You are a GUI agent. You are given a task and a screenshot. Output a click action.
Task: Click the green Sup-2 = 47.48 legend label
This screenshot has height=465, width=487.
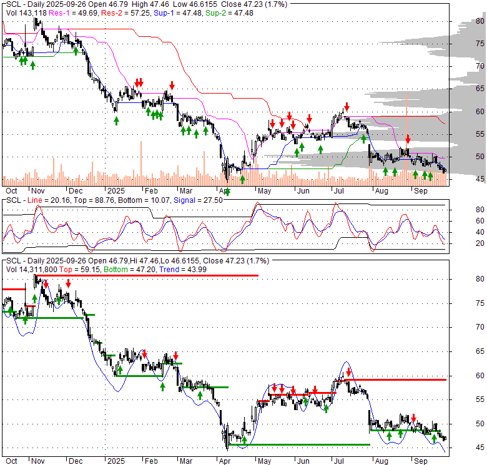tap(230, 13)
